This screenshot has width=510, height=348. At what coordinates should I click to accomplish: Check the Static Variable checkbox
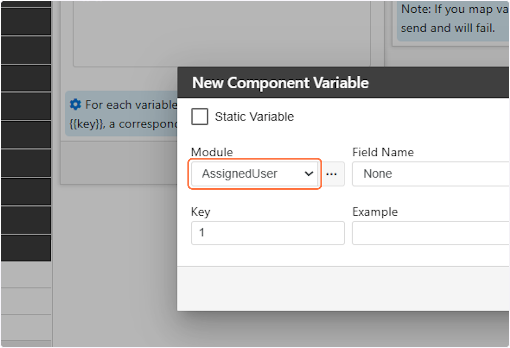coord(200,117)
